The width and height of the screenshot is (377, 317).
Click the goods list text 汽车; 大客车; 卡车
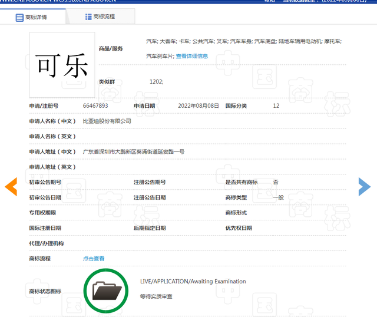tap(168, 41)
